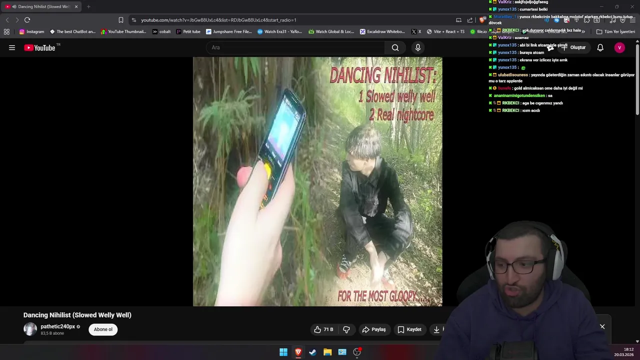This screenshot has width=640, height=360.
Task: Open YouTube Thumbnail bookmark
Action: point(123,31)
